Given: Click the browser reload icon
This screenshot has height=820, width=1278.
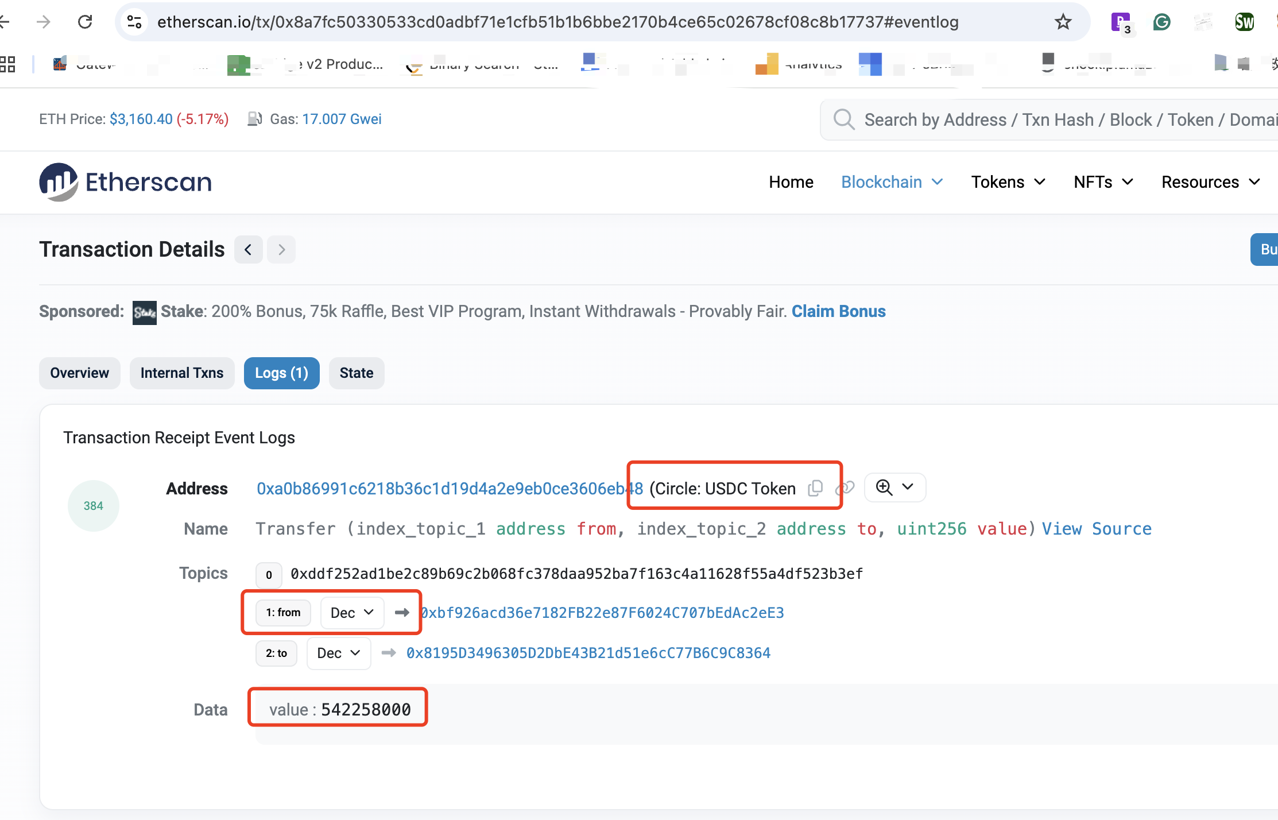Looking at the screenshot, I should pos(85,22).
